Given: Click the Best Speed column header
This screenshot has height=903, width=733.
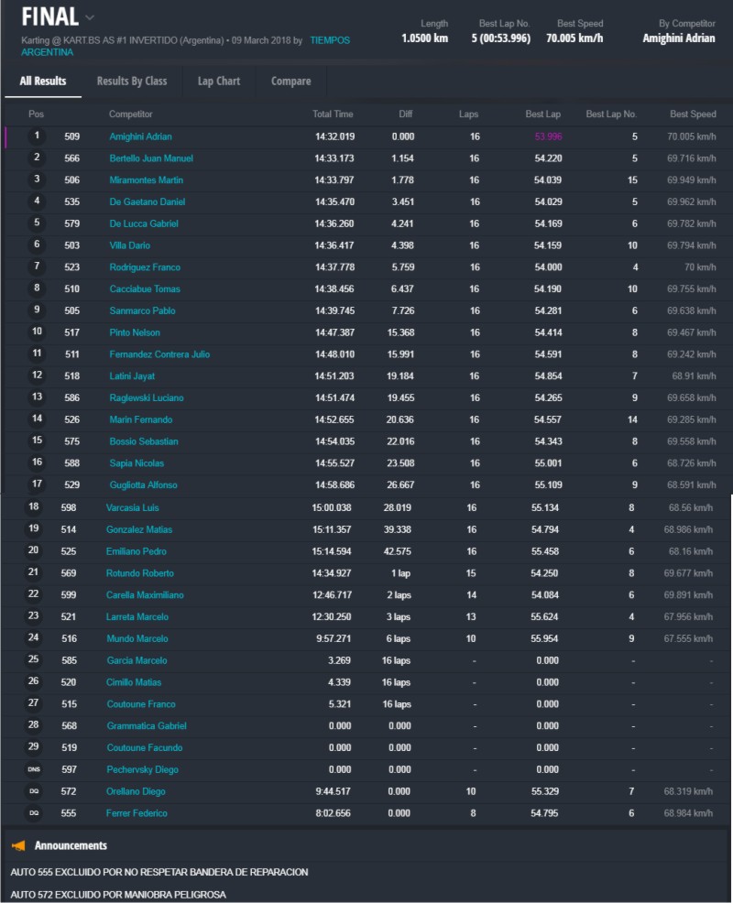Looking at the screenshot, I should click(693, 114).
